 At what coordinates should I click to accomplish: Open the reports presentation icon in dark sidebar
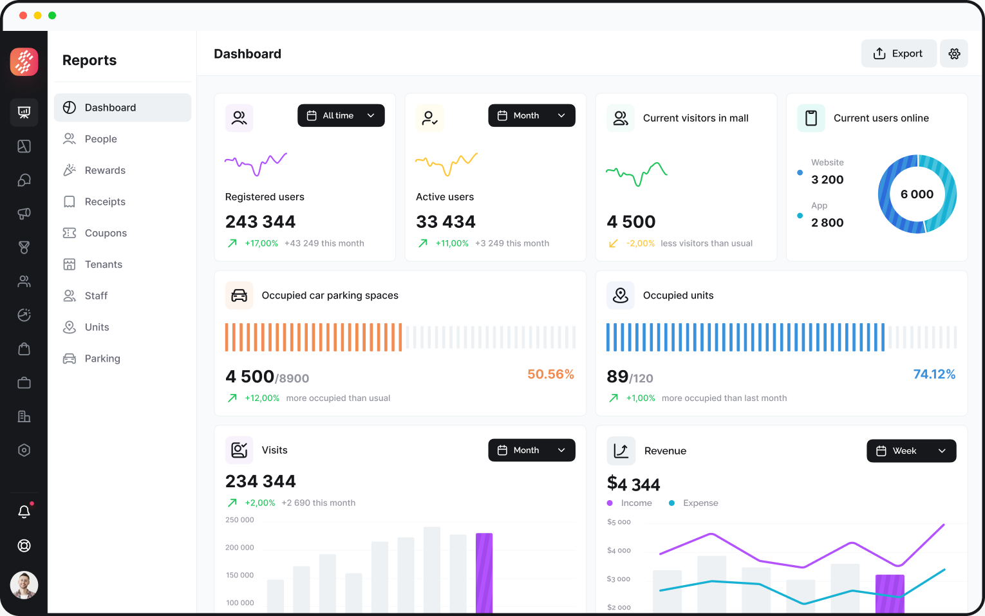point(24,113)
